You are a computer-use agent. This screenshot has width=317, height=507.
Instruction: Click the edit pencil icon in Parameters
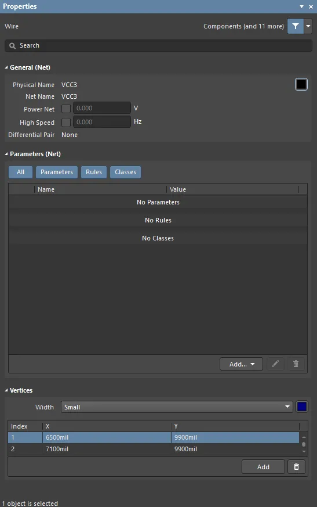275,364
